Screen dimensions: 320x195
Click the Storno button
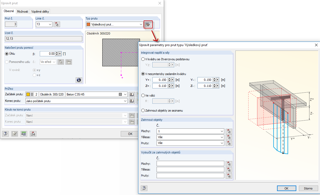308,188
